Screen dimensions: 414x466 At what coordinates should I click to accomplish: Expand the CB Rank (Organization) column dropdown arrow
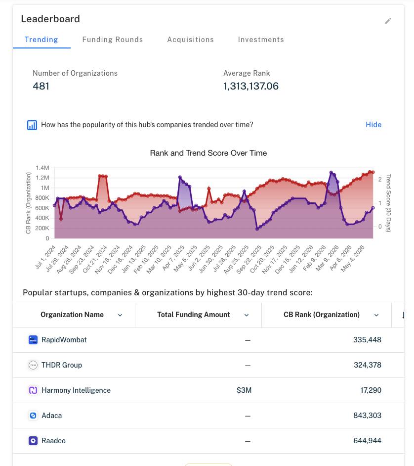point(376,315)
